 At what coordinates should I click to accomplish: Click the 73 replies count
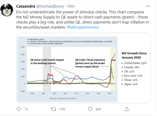coord(26,109)
